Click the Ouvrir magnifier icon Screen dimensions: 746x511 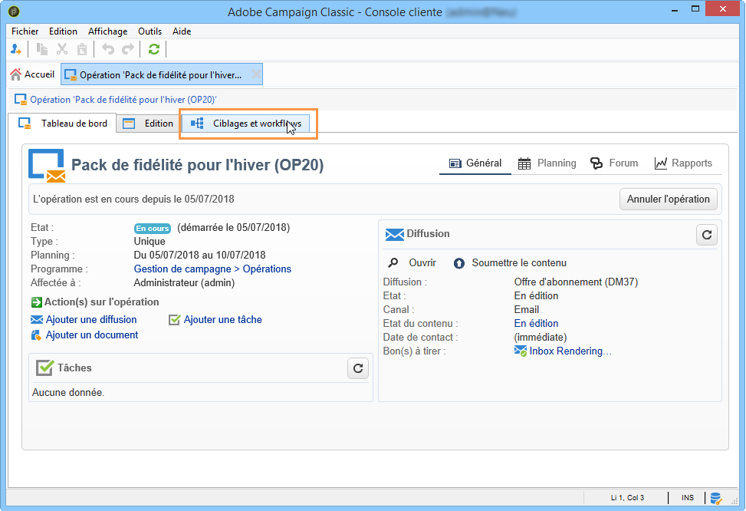coord(393,263)
